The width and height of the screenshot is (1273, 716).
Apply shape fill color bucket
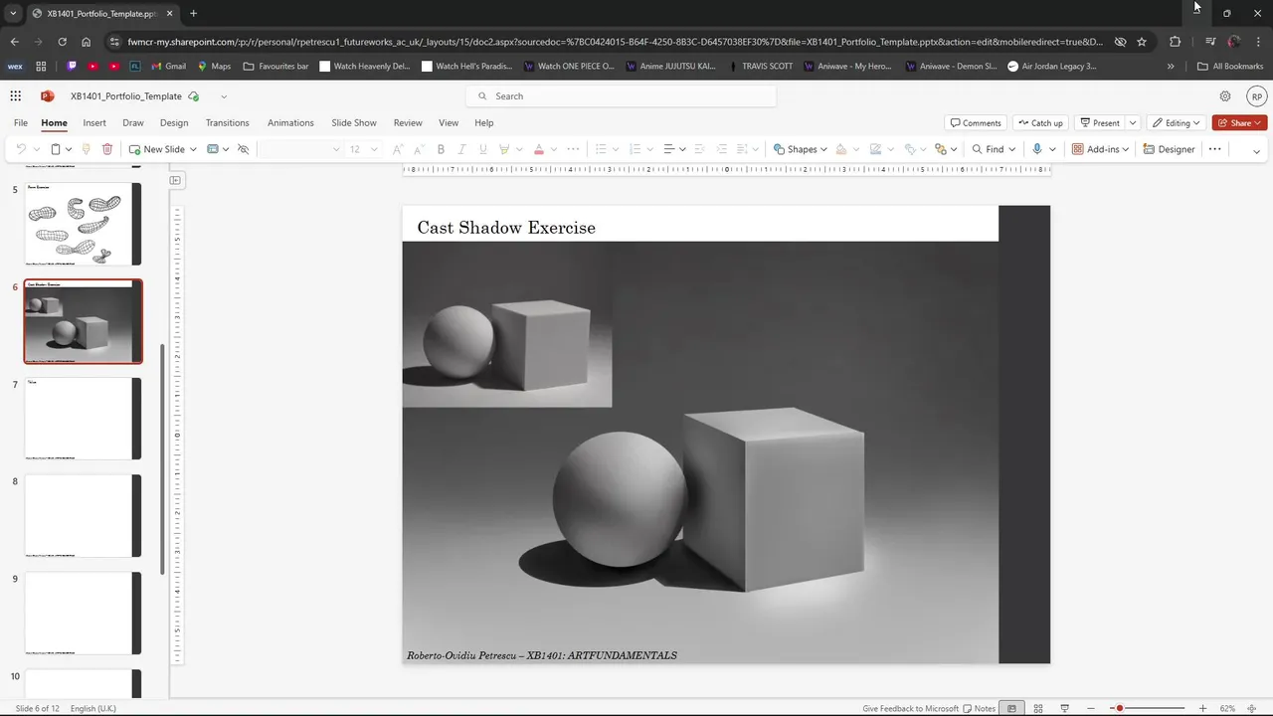(841, 149)
